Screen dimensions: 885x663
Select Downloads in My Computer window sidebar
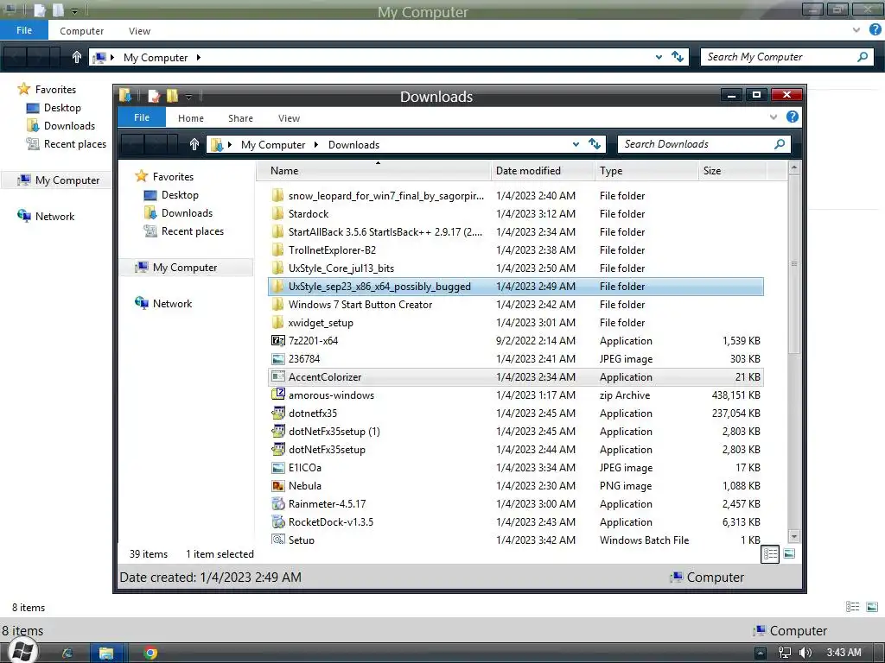69,126
